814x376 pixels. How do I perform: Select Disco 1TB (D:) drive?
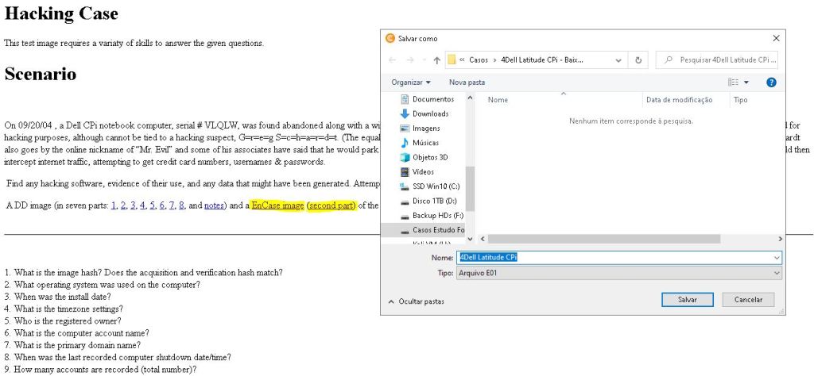pos(434,201)
